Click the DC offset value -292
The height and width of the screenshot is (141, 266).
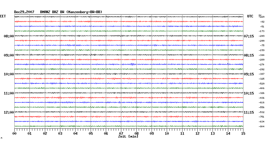tap(262, 69)
